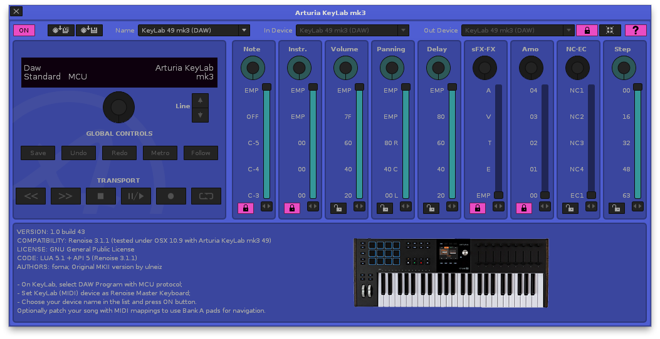The width and height of the screenshot is (660, 339).
Task: Click the Delay strip fader
Action: (452, 143)
